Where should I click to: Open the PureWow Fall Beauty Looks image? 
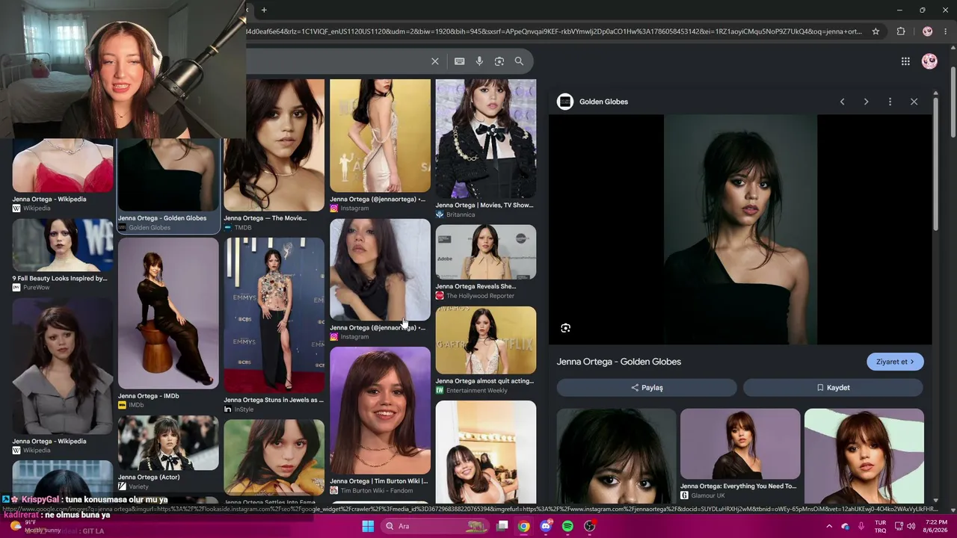63,244
